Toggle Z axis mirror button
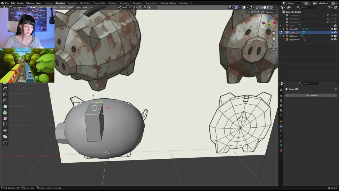Screen dimensions: 339x191 coord(258,12)
